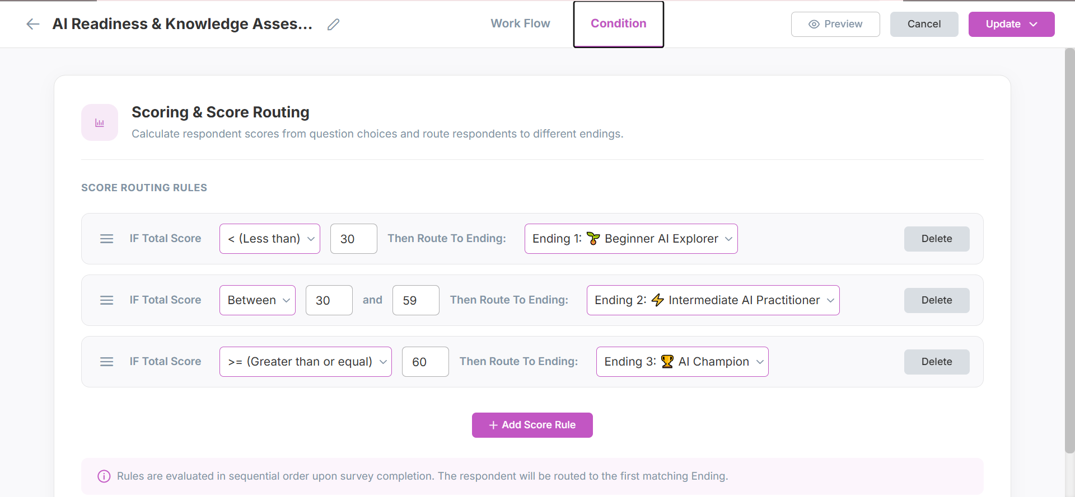Grab the drag handle on the Less than rule
This screenshot has width=1075, height=497.
click(106, 239)
